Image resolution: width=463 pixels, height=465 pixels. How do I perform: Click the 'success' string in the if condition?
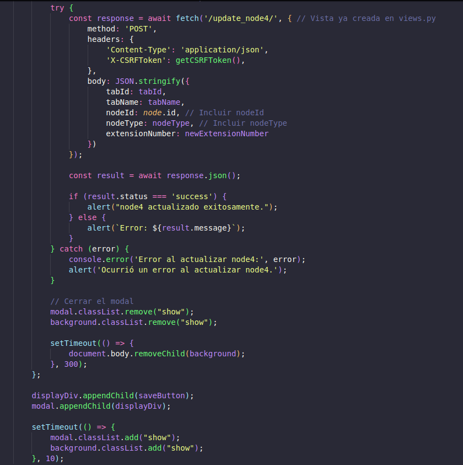192,196
